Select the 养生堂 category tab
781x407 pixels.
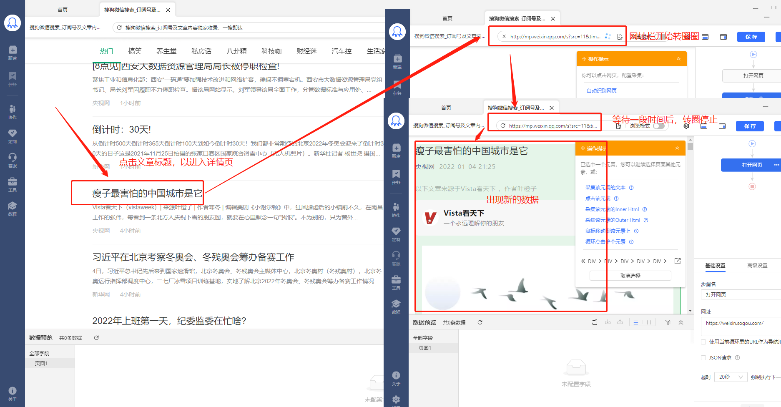pyautogui.click(x=166, y=51)
